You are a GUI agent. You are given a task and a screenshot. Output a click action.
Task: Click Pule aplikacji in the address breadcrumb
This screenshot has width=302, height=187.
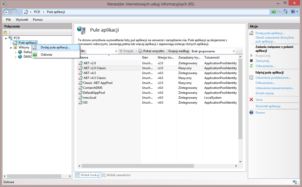[x=56, y=12]
